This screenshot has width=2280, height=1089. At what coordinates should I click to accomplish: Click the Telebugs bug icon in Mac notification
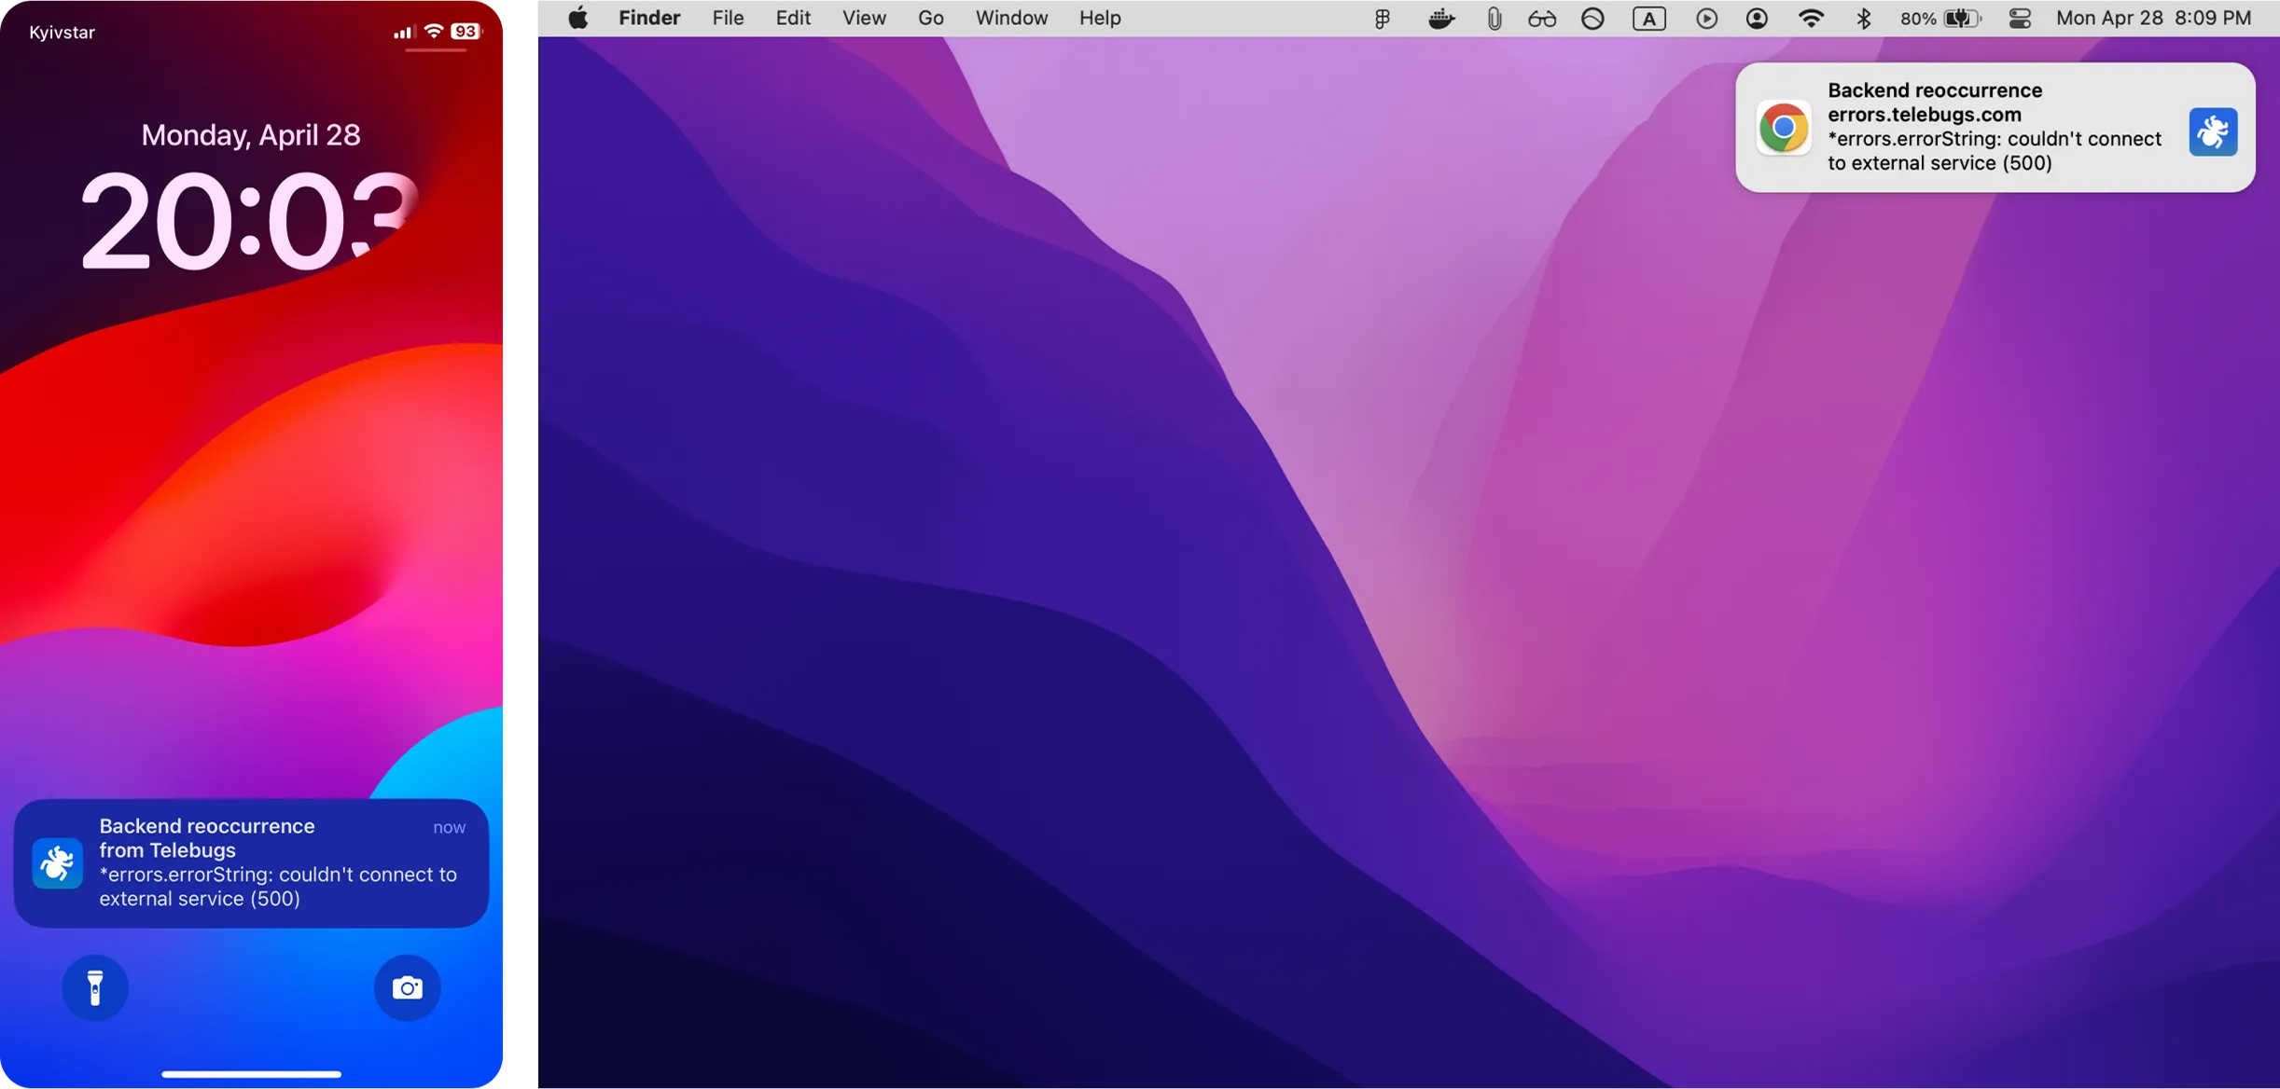[x=2213, y=131]
